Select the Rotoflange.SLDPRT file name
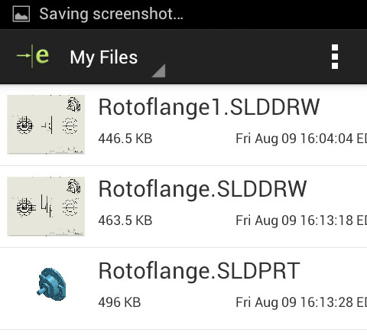This screenshot has width=367, height=336. tap(200, 271)
